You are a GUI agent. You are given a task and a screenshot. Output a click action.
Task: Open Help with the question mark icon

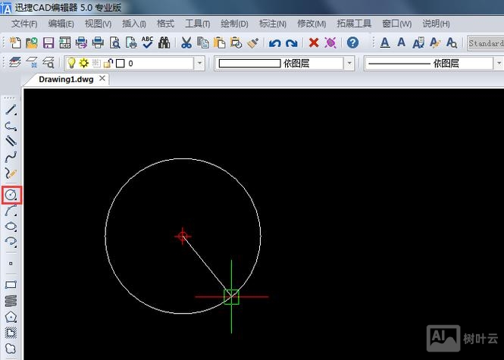point(352,43)
